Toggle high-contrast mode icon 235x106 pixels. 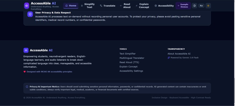pos(194,6)
